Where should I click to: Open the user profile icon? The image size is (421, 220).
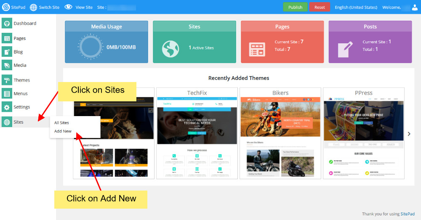point(415,7)
